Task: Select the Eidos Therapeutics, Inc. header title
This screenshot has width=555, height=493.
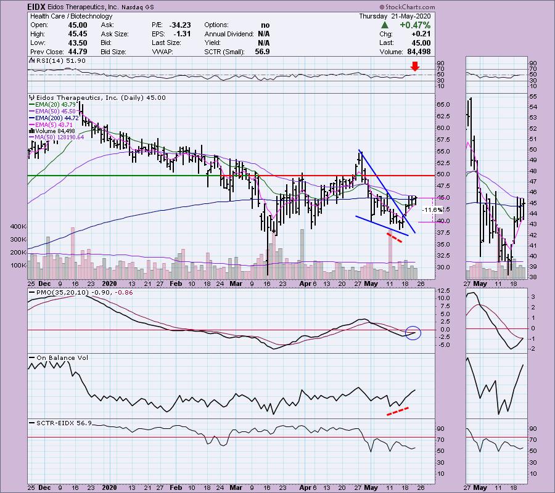Action: click(83, 7)
